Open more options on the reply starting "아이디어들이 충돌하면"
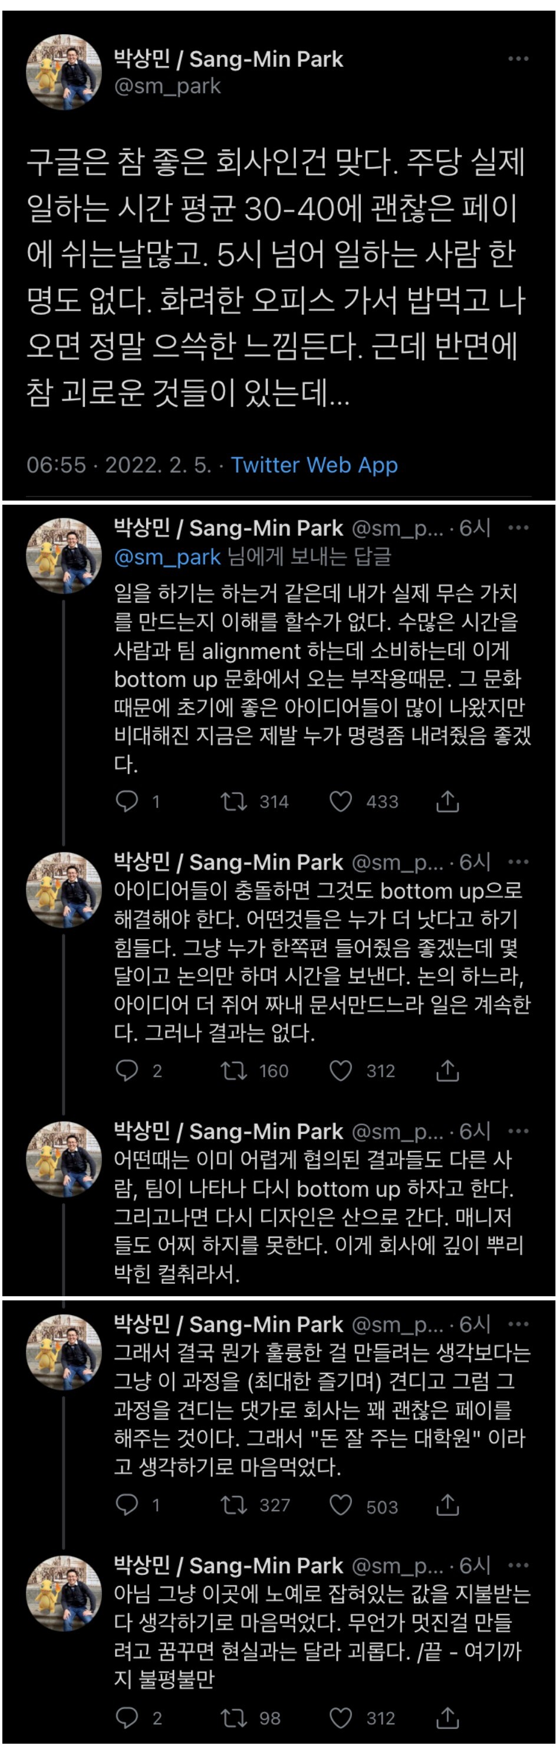 point(518,862)
